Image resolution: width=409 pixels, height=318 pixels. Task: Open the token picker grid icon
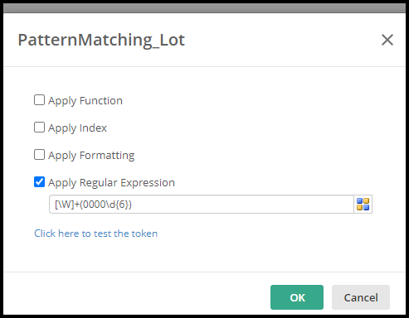[x=363, y=205]
